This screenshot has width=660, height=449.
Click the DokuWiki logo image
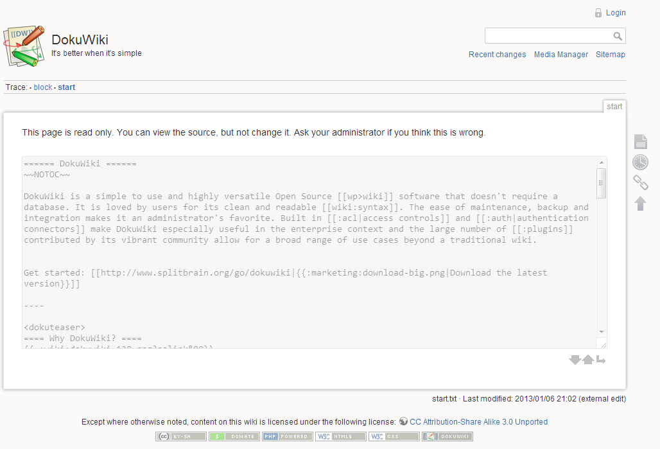[24, 46]
